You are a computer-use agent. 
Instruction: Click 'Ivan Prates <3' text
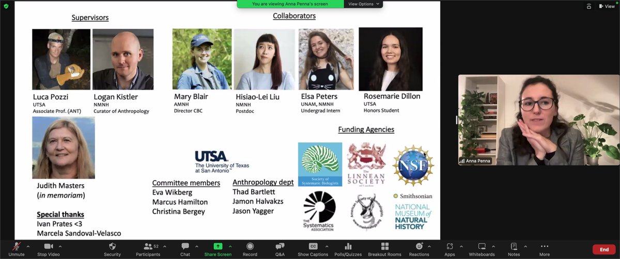[60, 224]
